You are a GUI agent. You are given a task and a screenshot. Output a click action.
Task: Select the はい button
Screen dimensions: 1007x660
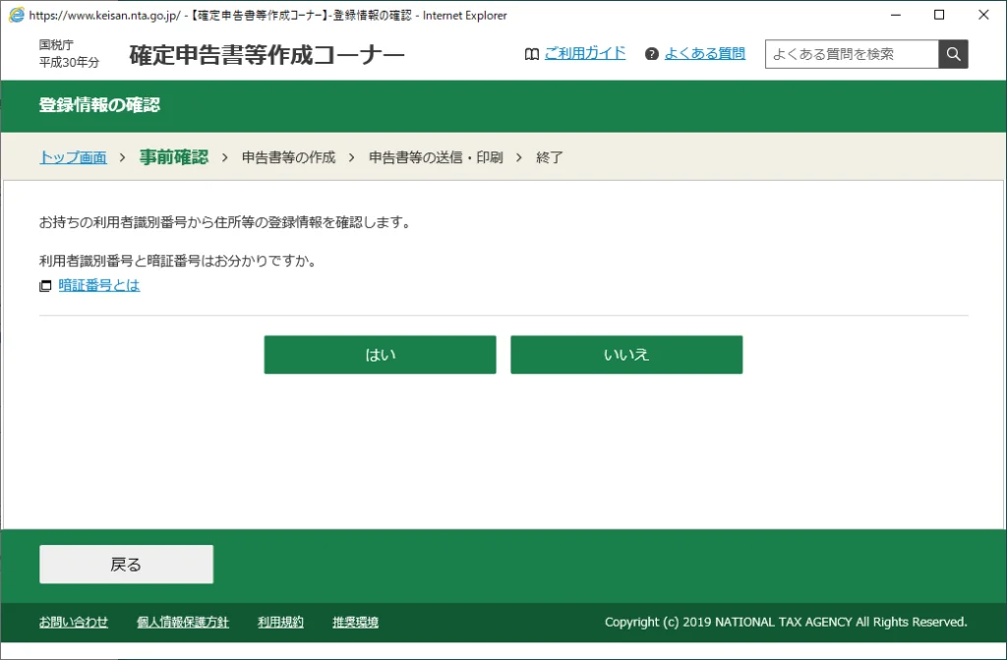click(x=380, y=354)
